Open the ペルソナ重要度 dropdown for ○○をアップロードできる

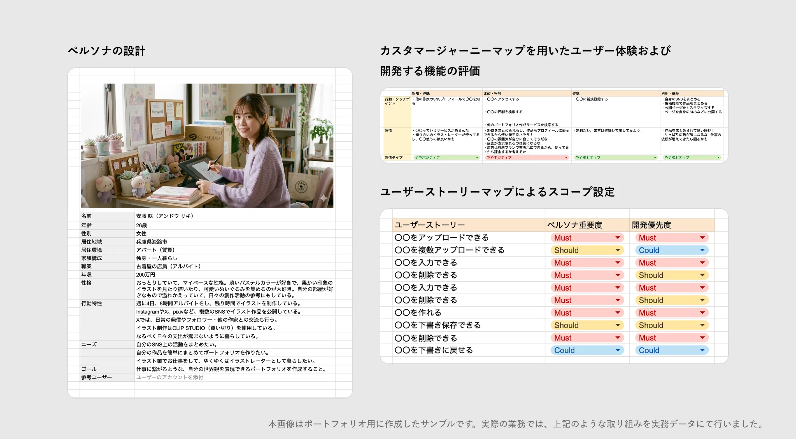(x=587, y=238)
